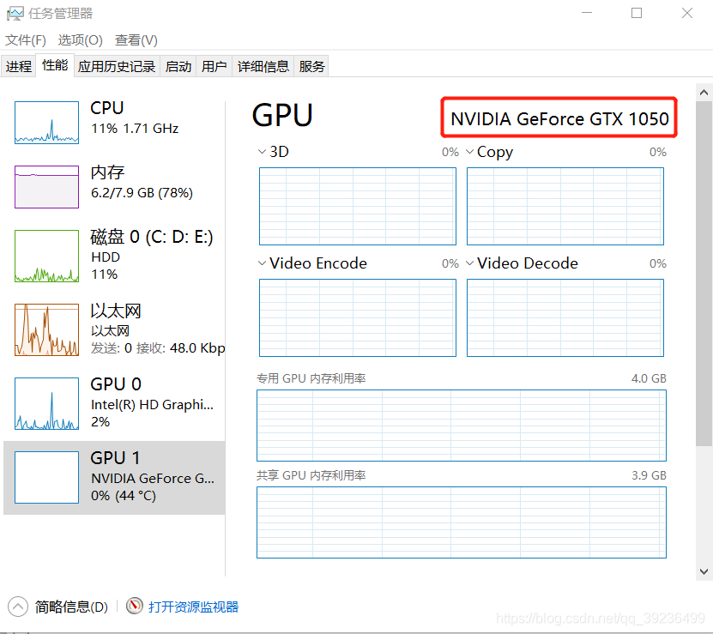
Task: Click the scrollbar up arrow
Action: (x=704, y=93)
